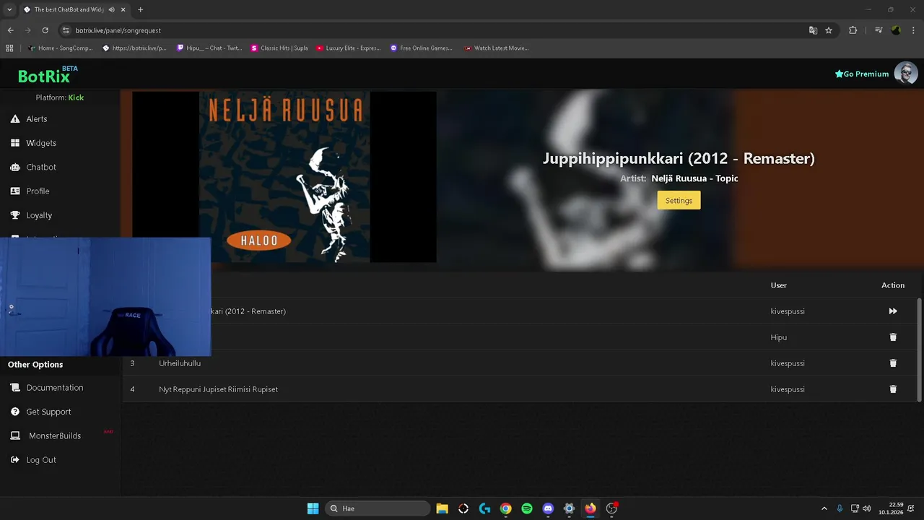Image resolution: width=924 pixels, height=520 pixels.
Task: Open the Chrome three-dot menu
Action: [x=914, y=30]
